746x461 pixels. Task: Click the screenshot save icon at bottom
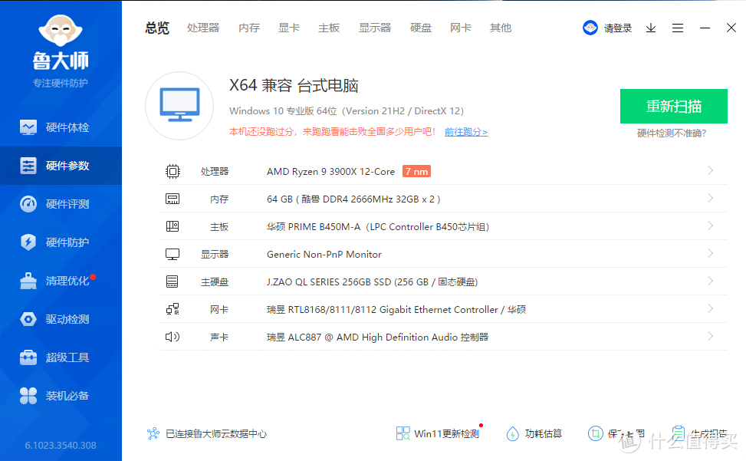pyautogui.click(x=595, y=433)
